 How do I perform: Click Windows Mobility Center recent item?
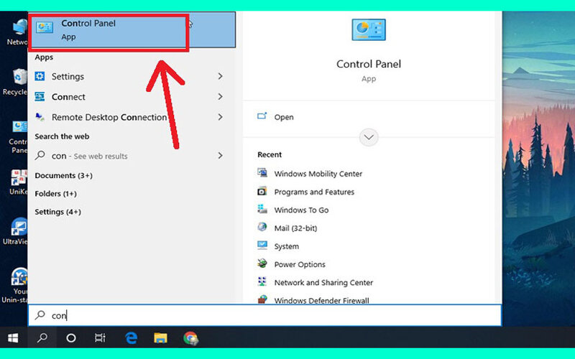[318, 174]
